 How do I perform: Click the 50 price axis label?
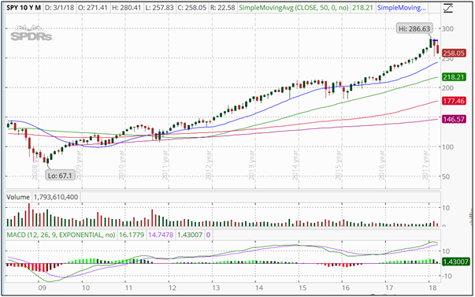tap(446, 176)
